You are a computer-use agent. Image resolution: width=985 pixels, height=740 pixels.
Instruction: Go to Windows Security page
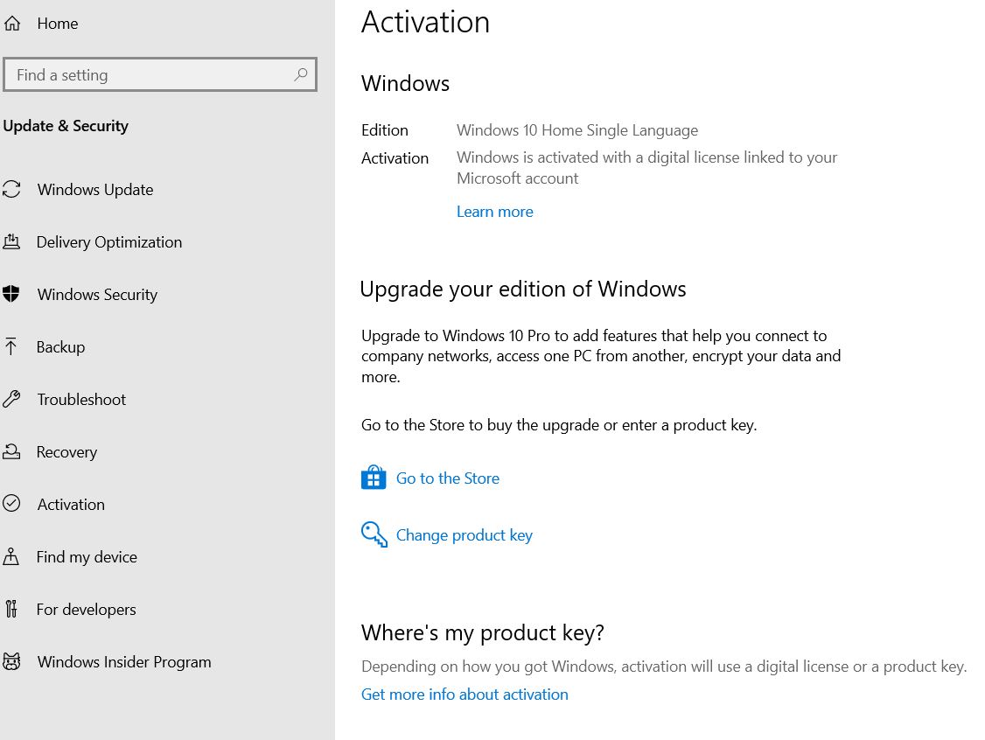pyautogui.click(x=97, y=295)
